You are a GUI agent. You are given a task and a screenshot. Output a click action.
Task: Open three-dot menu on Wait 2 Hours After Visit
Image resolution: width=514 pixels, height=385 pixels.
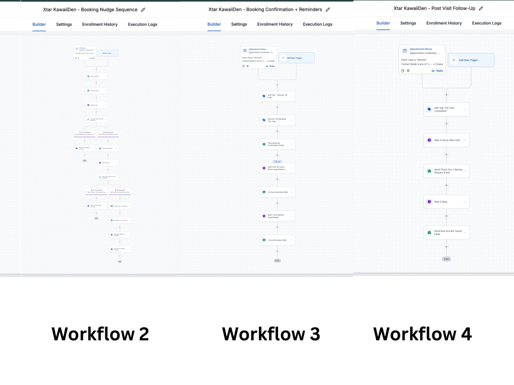point(465,140)
